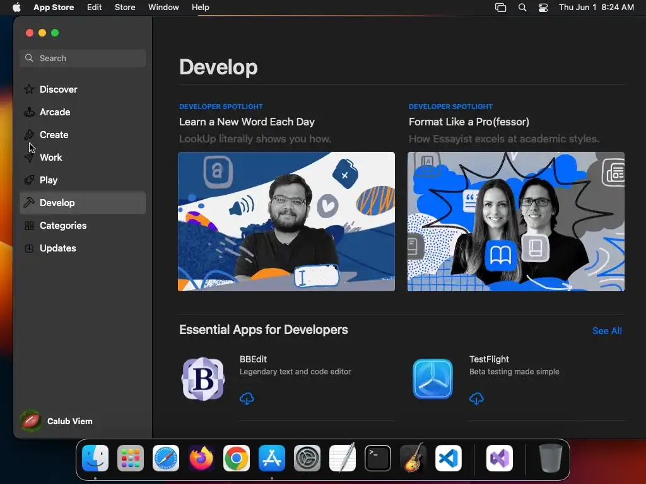Open Launchpad from the Dock

pyautogui.click(x=131, y=458)
